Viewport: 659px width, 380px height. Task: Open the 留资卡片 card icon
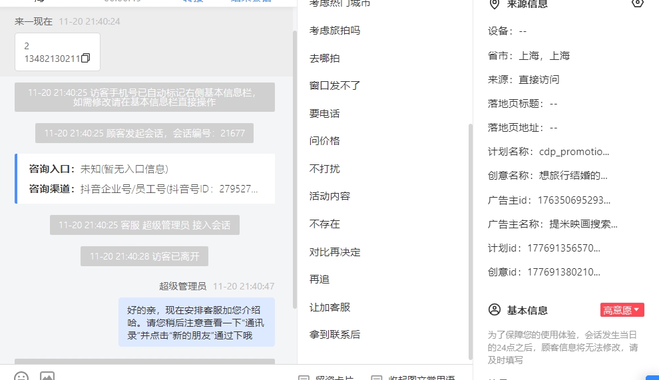(x=304, y=377)
